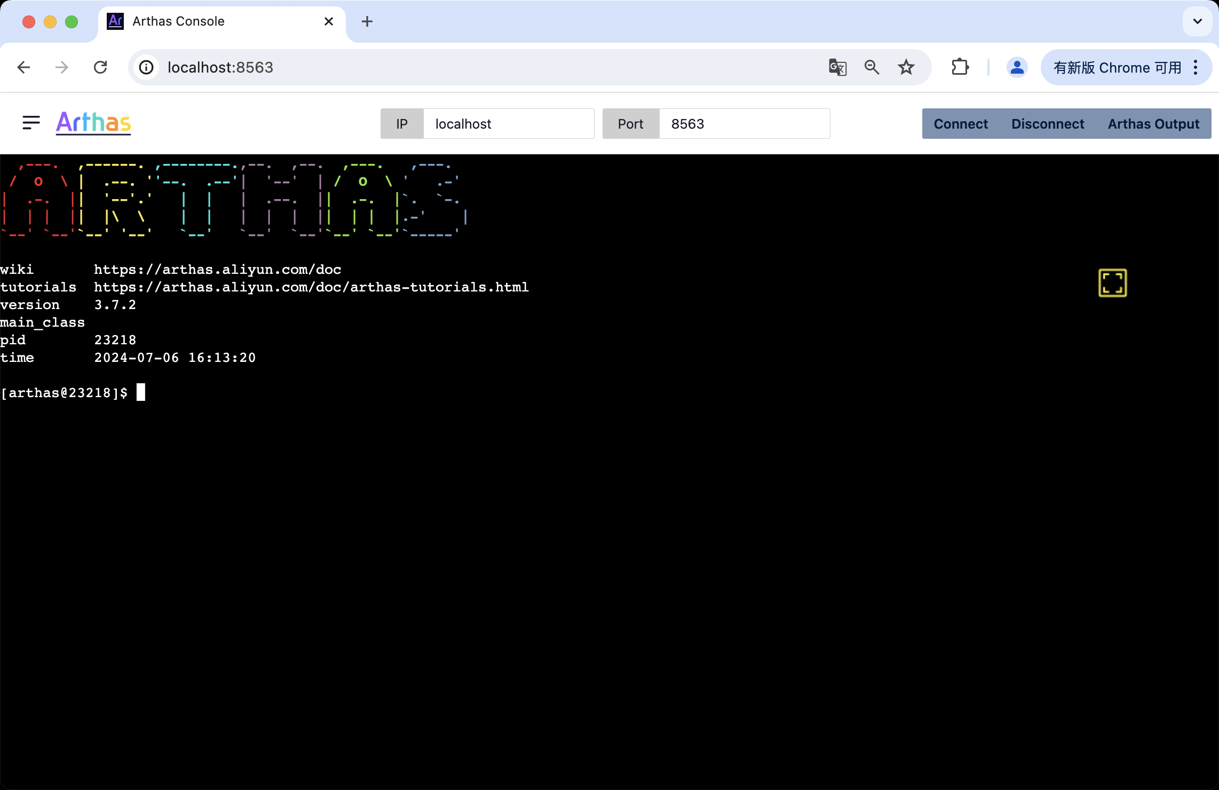Open the Arthas Output view
Screen dimensions: 1219x790
(1153, 124)
